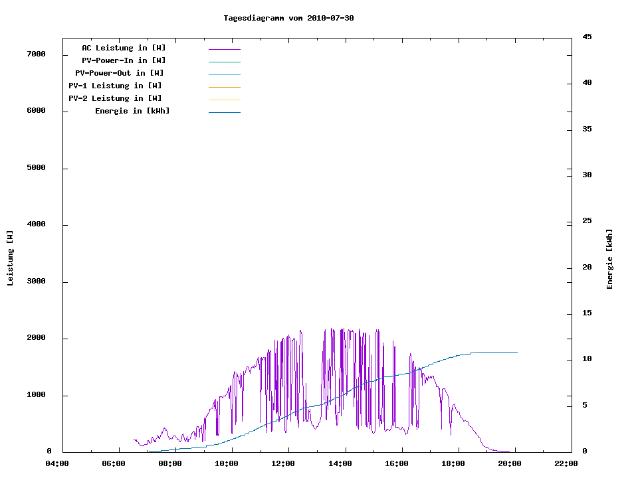Screen dimensions: 638x478
Task: Click the 04:00 tick label on time axis
Action: [x=56, y=463]
